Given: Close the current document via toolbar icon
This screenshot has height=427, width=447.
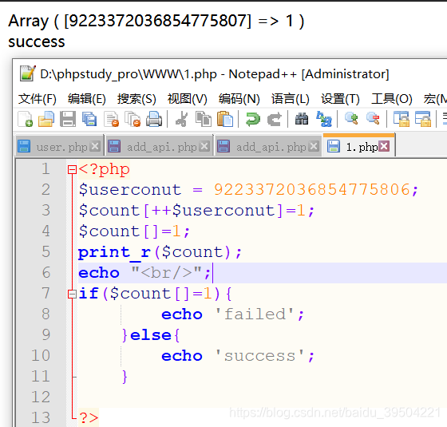Looking at the screenshot, I should 111,119.
